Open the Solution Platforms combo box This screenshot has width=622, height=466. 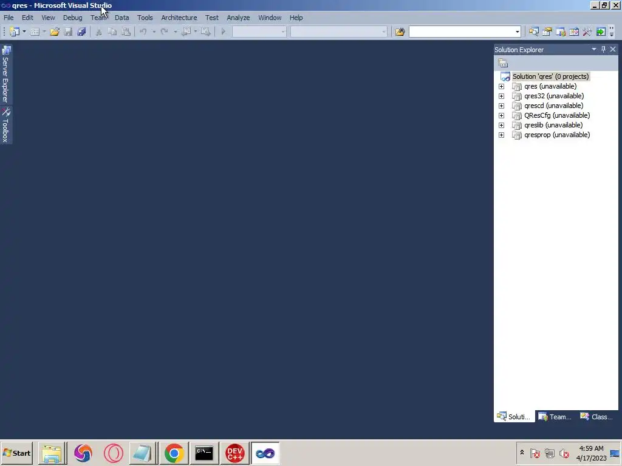click(x=339, y=32)
